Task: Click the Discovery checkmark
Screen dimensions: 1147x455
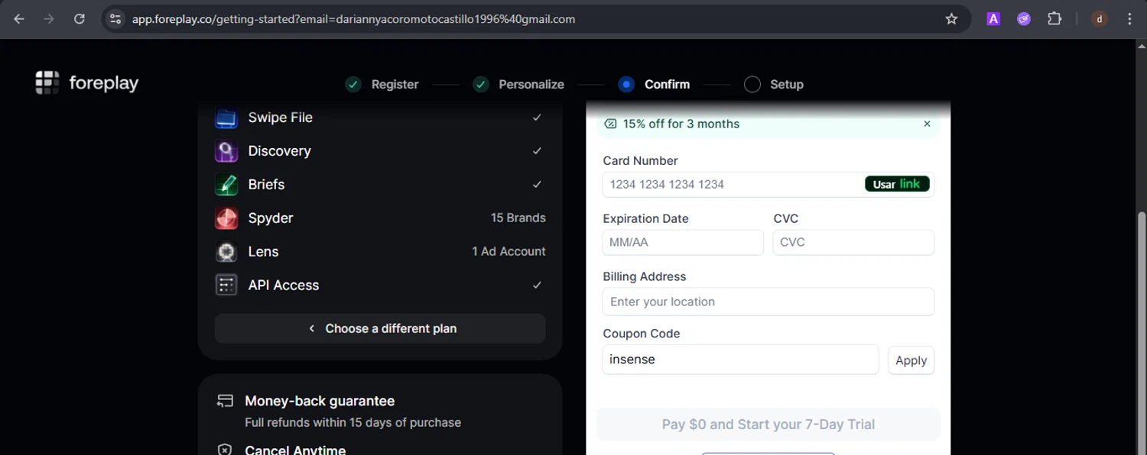Action: click(x=537, y=151)
